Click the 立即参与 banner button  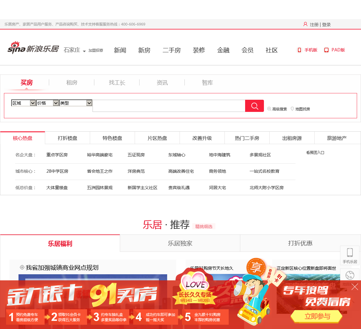tap(317, 316)
